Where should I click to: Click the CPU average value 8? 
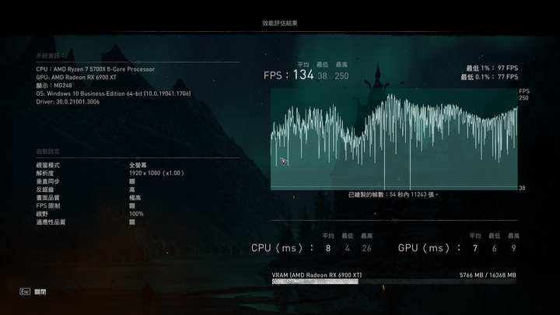[328, 248]
